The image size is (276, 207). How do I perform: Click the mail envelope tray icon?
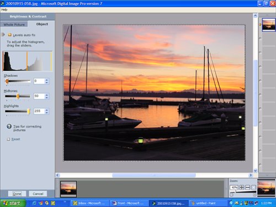point(237,203)
